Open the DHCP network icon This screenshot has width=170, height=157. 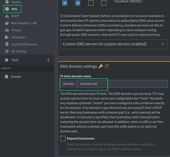[7, 16]
